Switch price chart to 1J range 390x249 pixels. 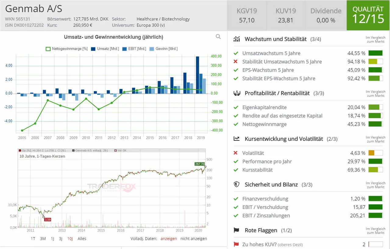(x=52, y=239)
